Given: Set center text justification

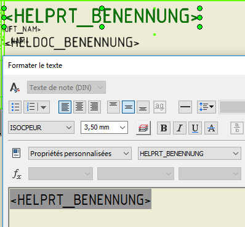Looking at the screenshot, I should coord(79,107).
